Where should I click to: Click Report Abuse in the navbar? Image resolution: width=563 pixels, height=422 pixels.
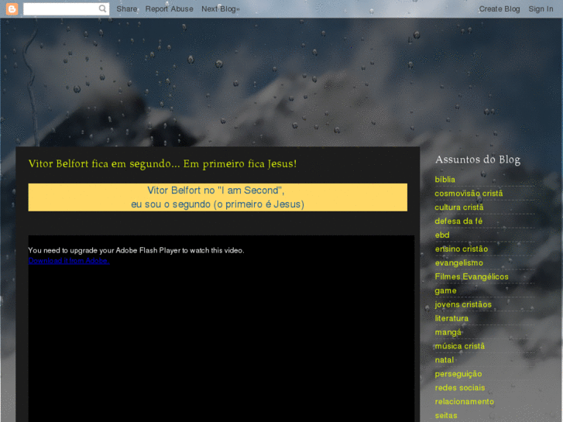[169, 9]
